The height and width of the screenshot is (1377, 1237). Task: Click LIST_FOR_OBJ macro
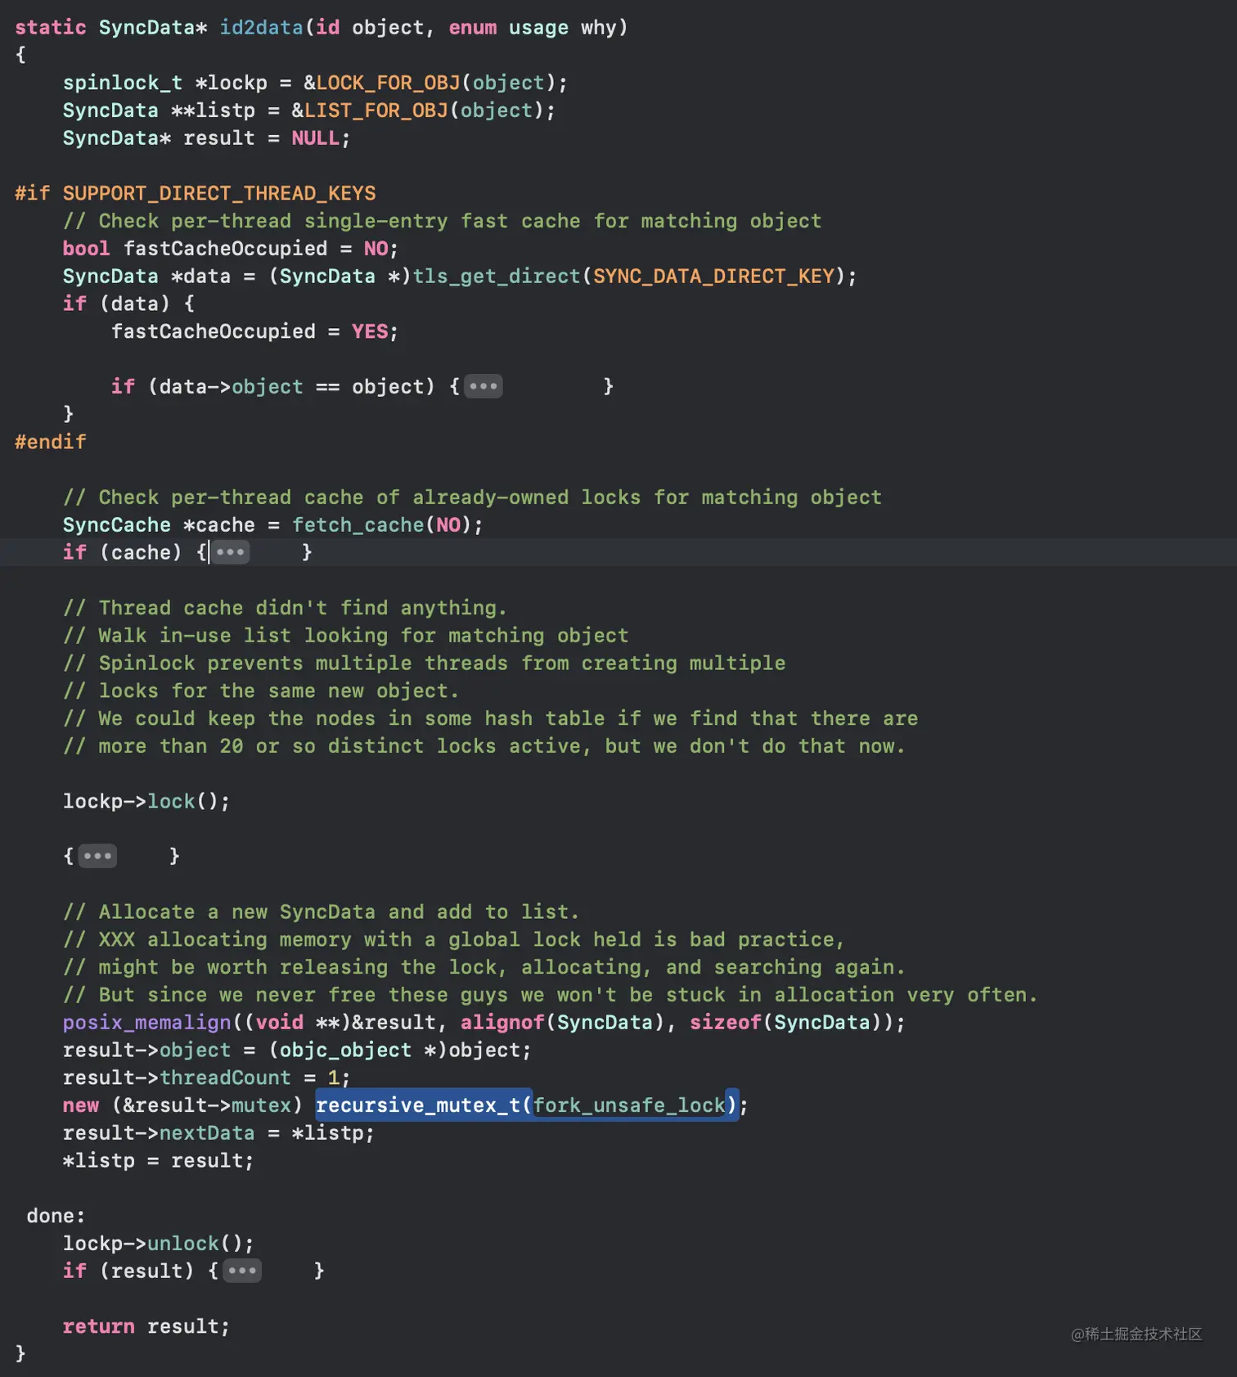[x=376, y=110]
